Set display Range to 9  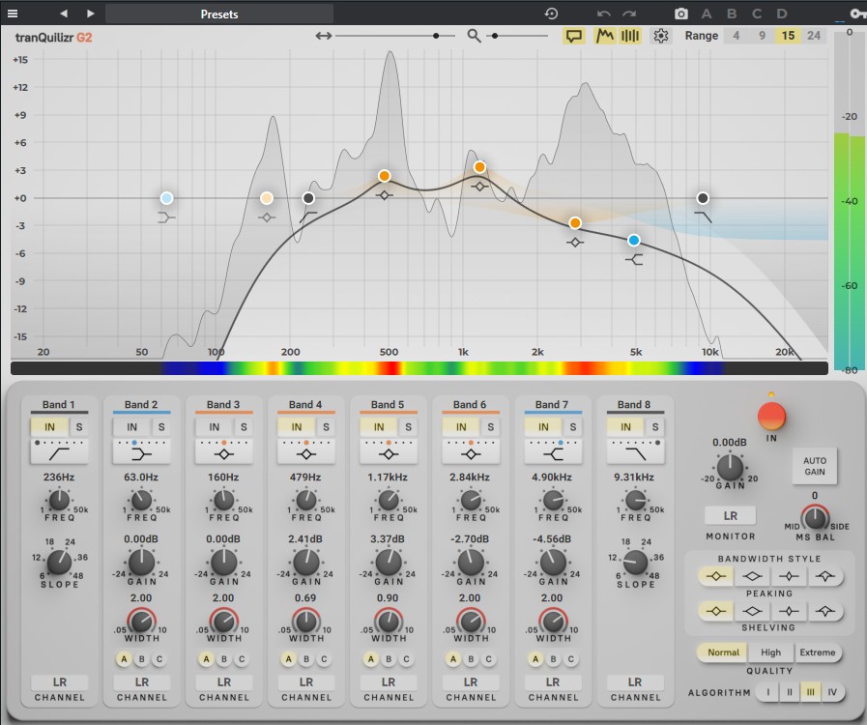pos(762,36)
